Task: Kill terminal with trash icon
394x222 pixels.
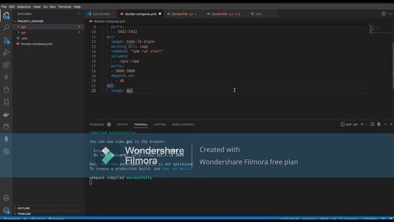Action: click(x=379, y=125)
